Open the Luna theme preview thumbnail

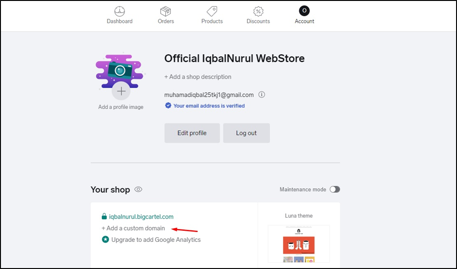coord(299,244)
